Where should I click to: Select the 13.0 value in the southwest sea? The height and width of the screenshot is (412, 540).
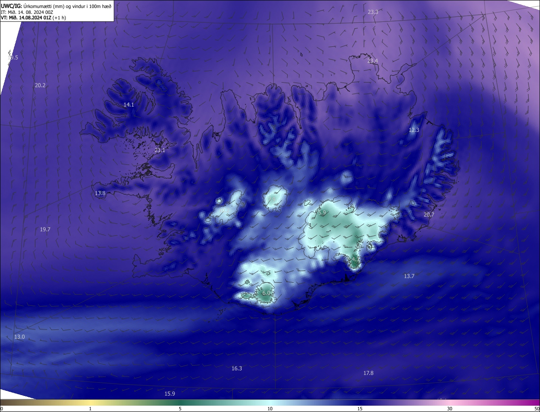pyautogui.click(x=19, y=337)
